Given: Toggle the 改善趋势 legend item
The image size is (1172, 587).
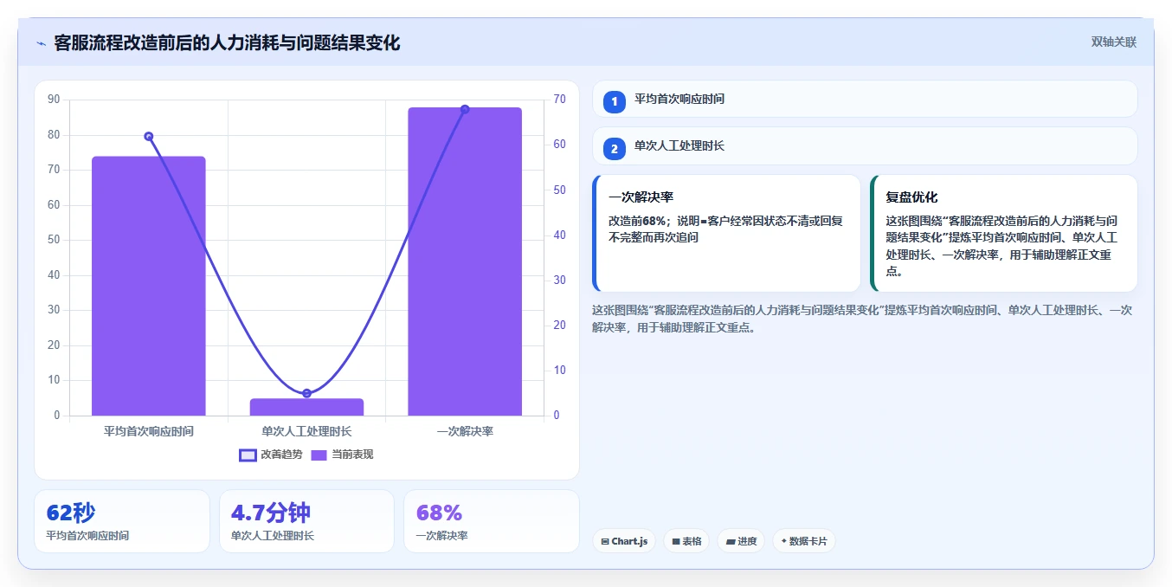Looking at the screenshot, I should point(271,455).
